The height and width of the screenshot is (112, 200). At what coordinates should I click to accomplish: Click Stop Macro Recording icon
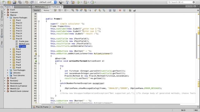pos(124,10)
